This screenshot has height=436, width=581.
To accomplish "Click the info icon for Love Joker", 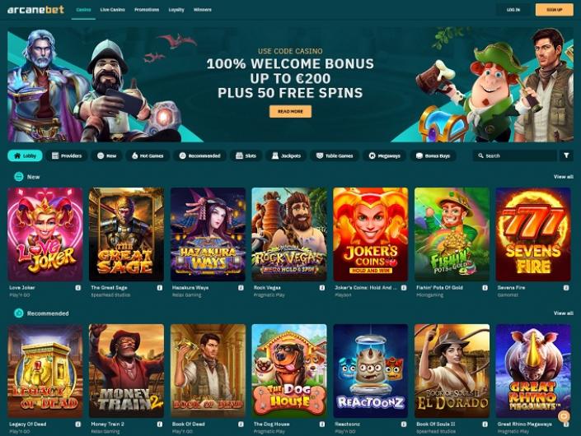I will click(x=77, y=288).
